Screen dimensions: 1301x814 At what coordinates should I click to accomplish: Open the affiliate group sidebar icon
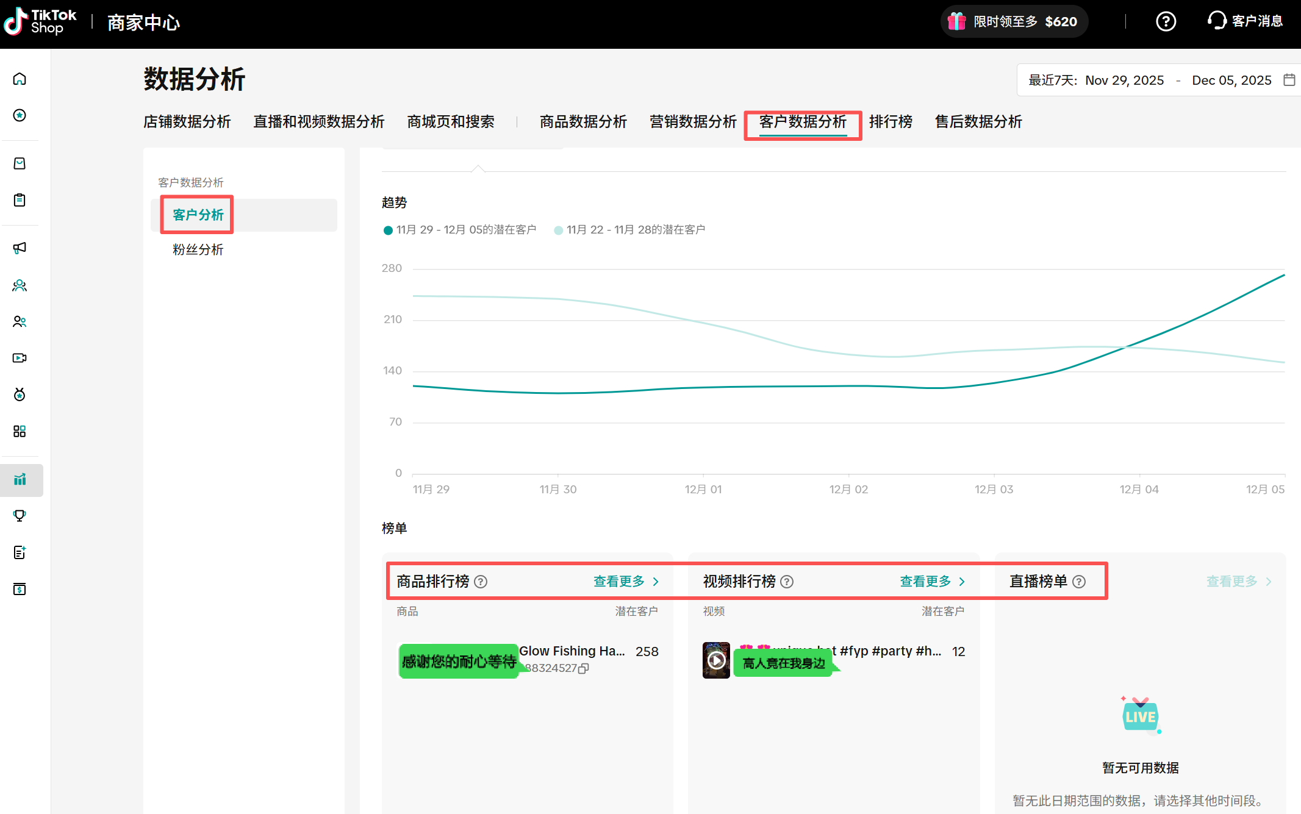(x=20, y=285)
